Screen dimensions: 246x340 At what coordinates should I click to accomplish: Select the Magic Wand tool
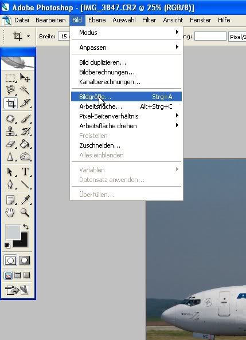tap(25, 90)
